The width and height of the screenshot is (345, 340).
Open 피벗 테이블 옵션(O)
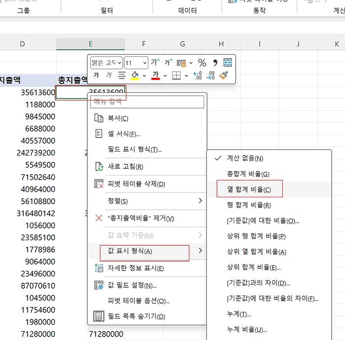147,301
